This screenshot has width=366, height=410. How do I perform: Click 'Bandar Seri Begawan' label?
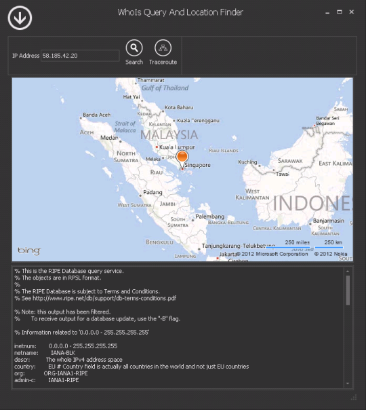click(x=327, y=121)
